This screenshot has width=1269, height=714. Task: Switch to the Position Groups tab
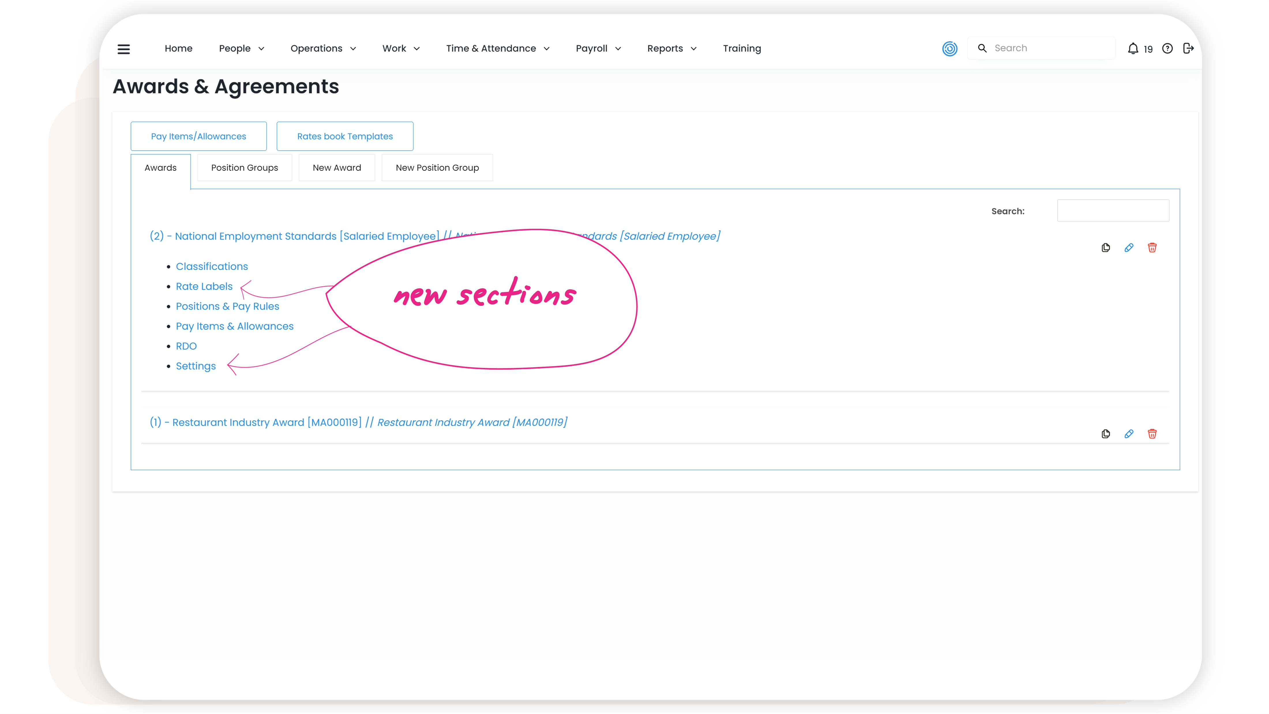pos(244,168)
